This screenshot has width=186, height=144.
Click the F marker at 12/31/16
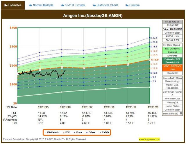[62, 68]
